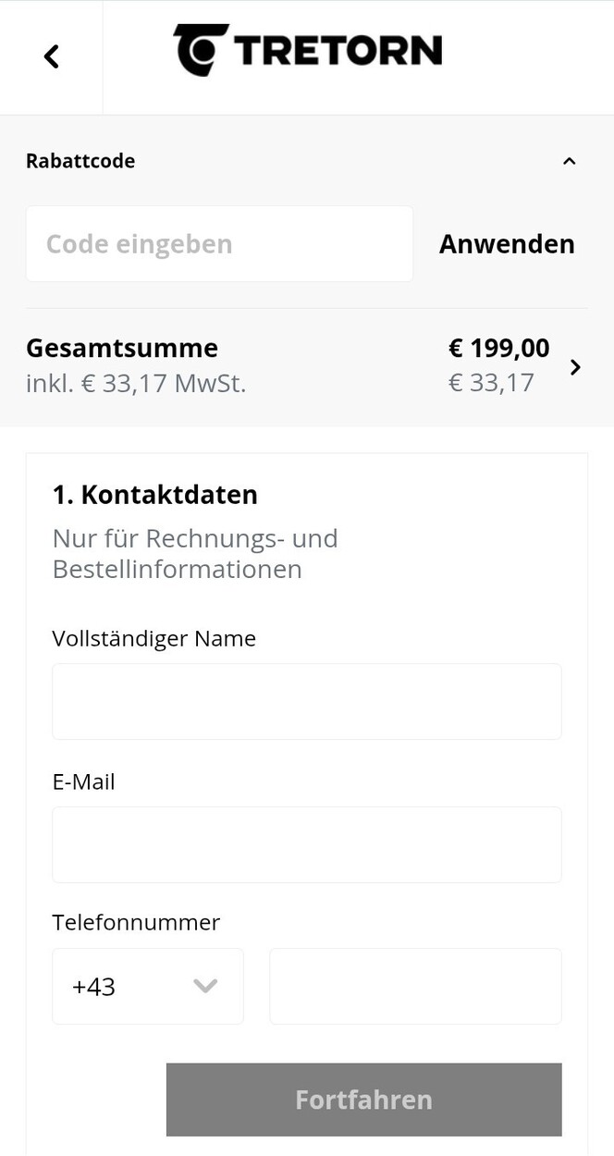Click the 'inkl. € 33,17 MwSt.' text
The height and width of the screenshot is (1156, 614).
click(x=136, y=383)
